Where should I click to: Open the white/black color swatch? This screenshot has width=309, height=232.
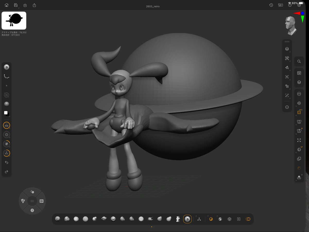[x=7, y=113]
